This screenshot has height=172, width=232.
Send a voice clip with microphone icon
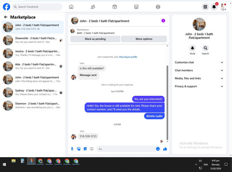pos(72,149)
